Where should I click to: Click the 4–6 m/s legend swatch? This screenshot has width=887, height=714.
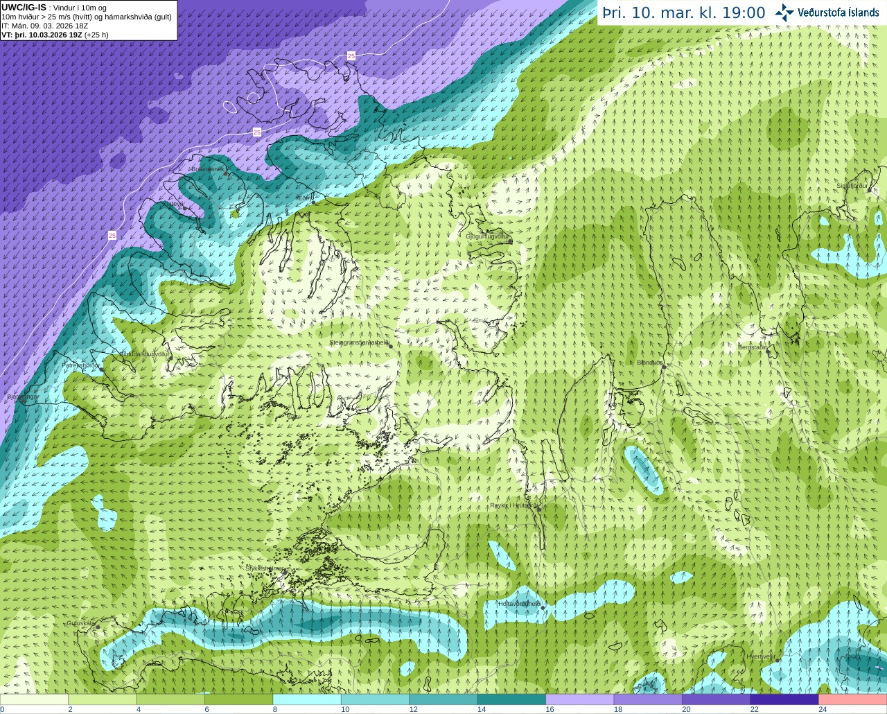170,699
